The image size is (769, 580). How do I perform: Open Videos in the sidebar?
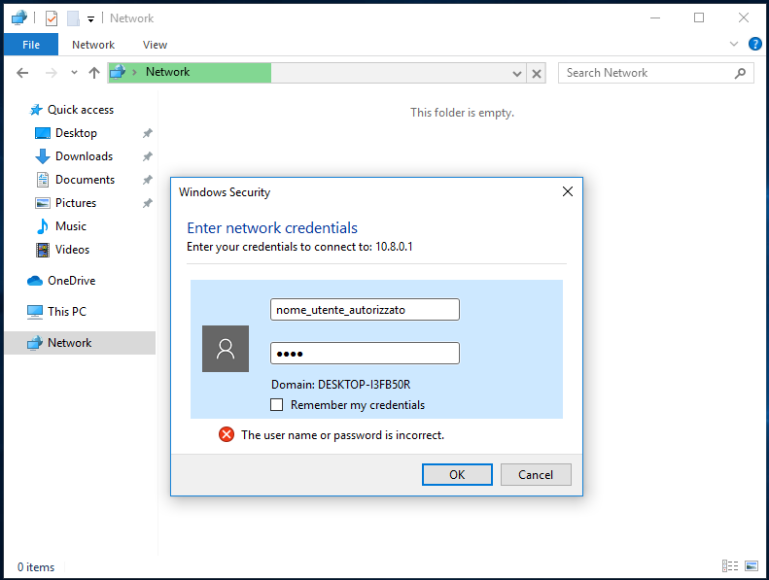pyautogui.click(x=72, y=250)
